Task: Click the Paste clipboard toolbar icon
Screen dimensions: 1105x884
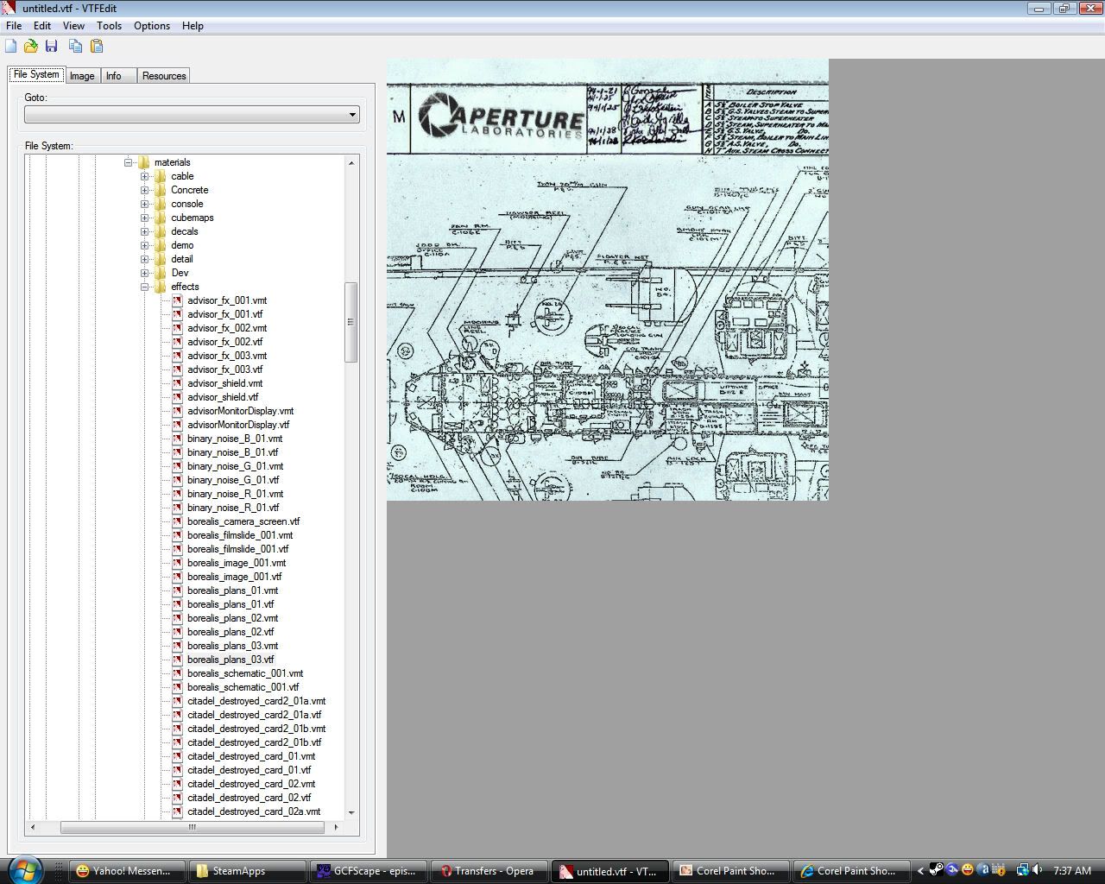Action: [97, 46]
